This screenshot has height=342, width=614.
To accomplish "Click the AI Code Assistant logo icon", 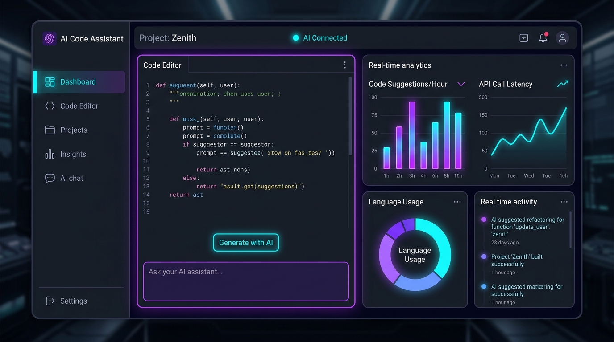I will pos(50,38).
